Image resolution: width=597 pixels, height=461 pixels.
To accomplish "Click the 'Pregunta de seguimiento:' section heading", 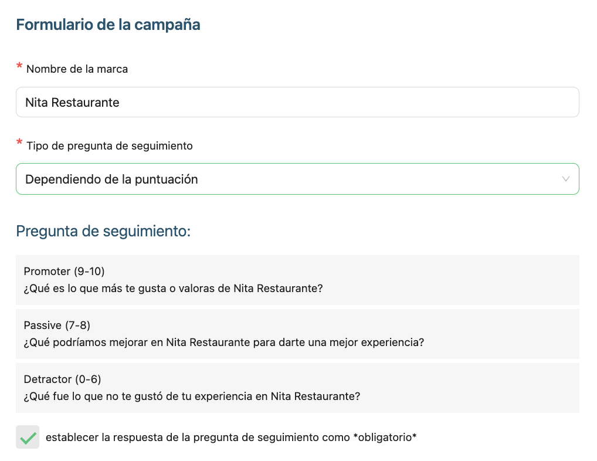I will [103, 231].
